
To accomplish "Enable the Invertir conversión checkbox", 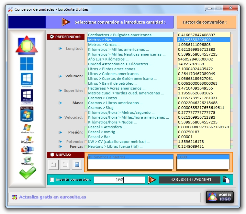I will click(52, 180).
